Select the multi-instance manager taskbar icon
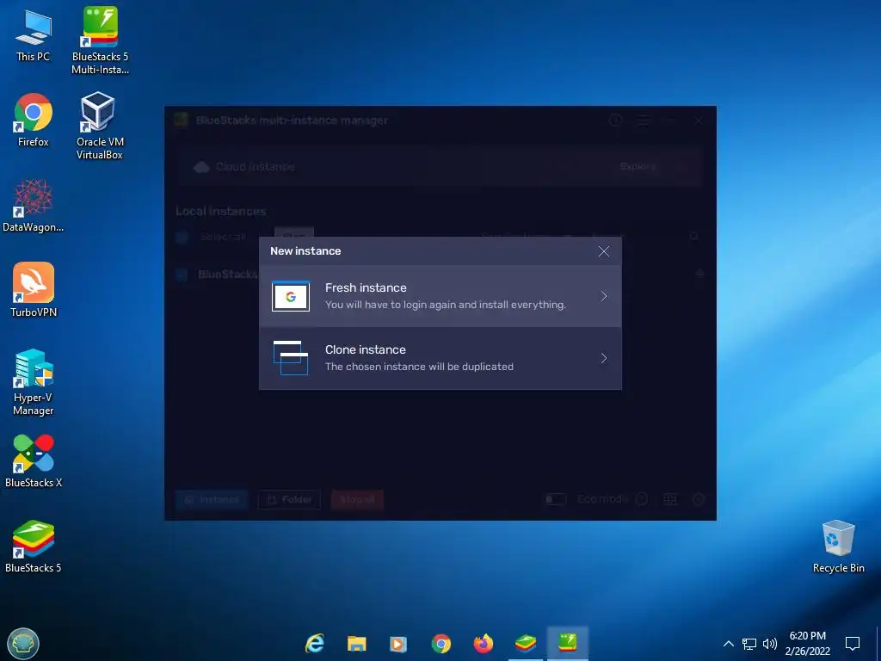The height and width of the screenshot is (661, 881). pos(568,644)
